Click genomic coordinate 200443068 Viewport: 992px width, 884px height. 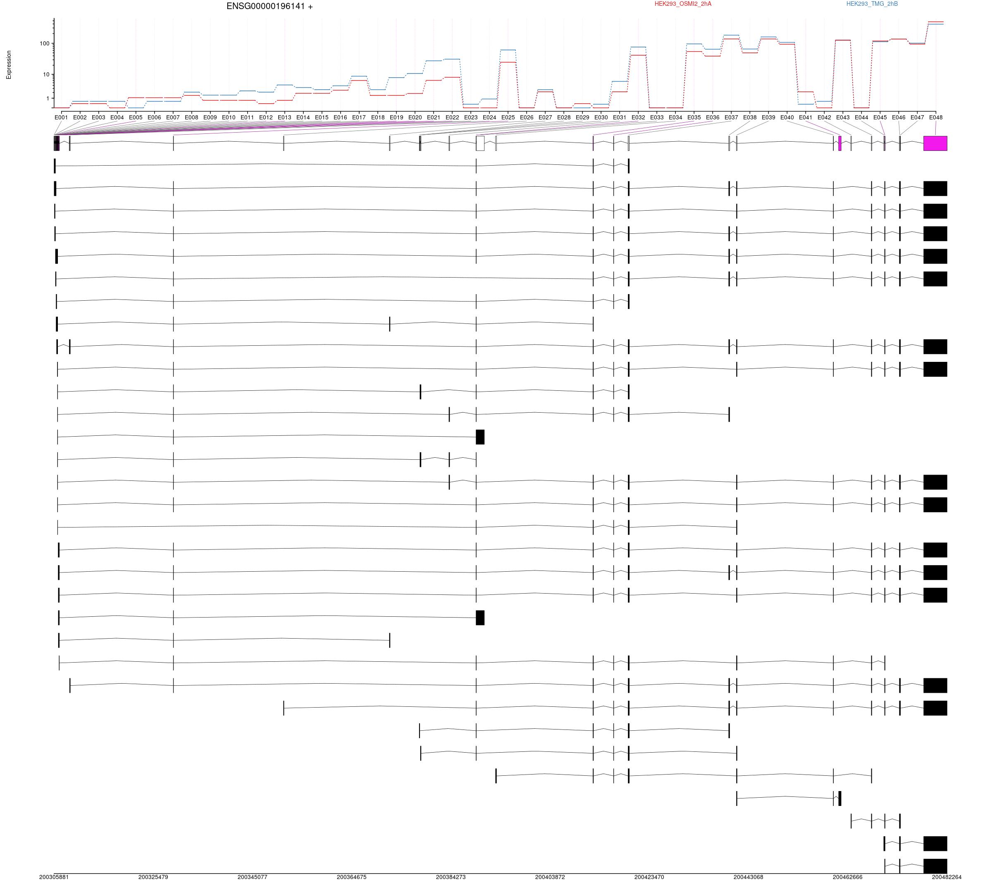coord(748,877)
